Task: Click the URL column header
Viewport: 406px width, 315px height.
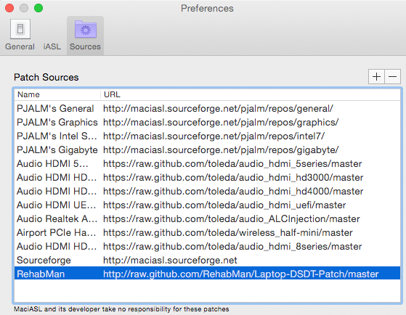Action: (x=250, y=94)
